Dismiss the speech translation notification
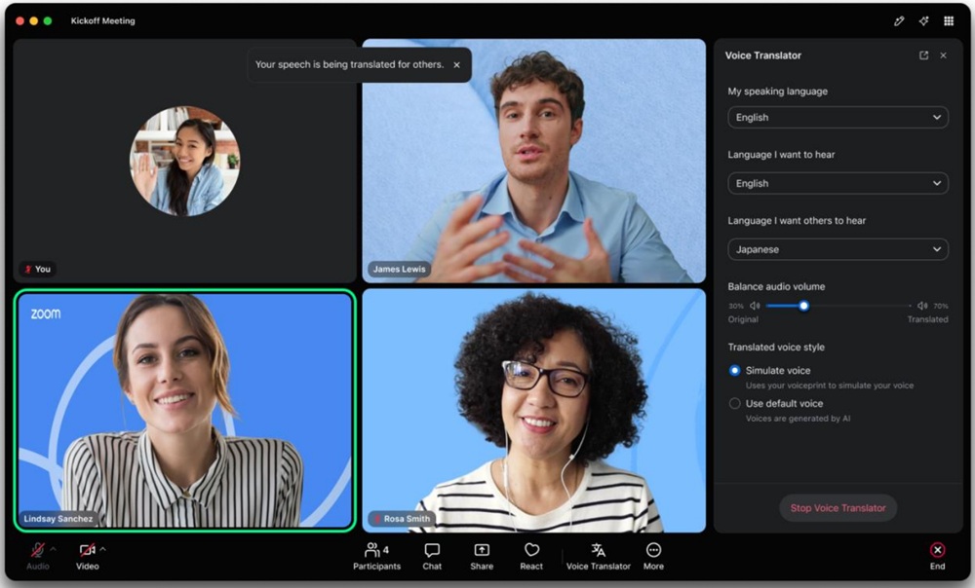 click(457, 64)
